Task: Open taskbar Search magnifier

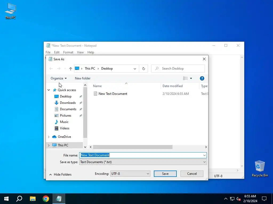Action: click(x=19, y=199)
